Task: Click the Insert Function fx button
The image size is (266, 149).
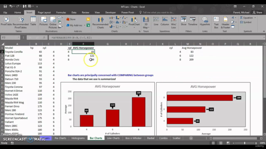Action: tap(44, 38)
